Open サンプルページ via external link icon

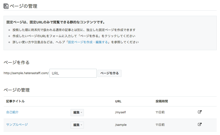[x=200, y=124]
